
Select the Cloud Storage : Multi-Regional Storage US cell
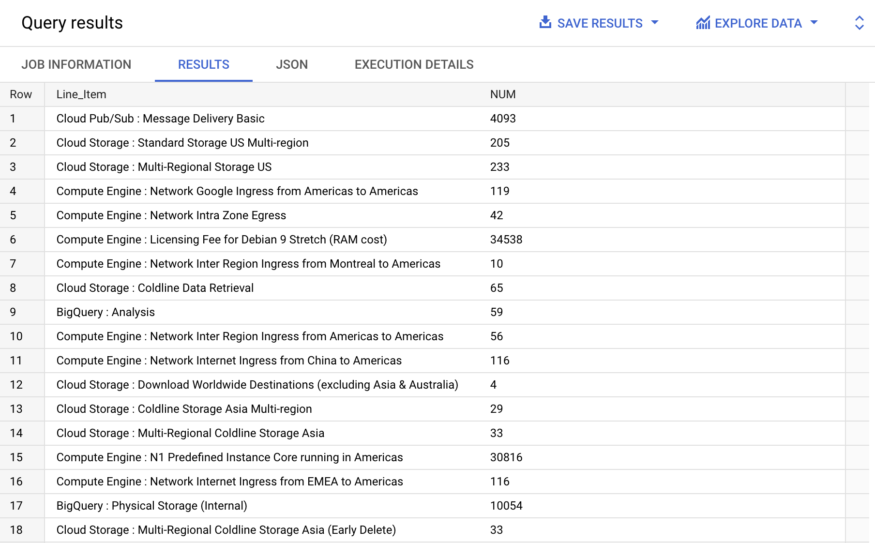(x=164, y=167)
